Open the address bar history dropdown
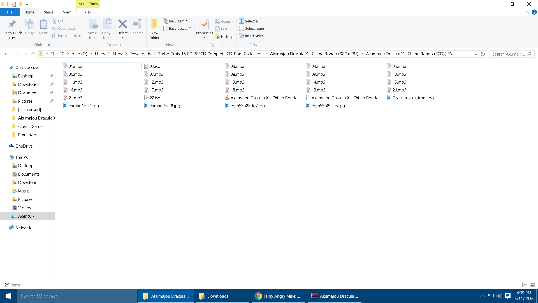The width and height of the screenshot is (538, 303). click(476, 54)
